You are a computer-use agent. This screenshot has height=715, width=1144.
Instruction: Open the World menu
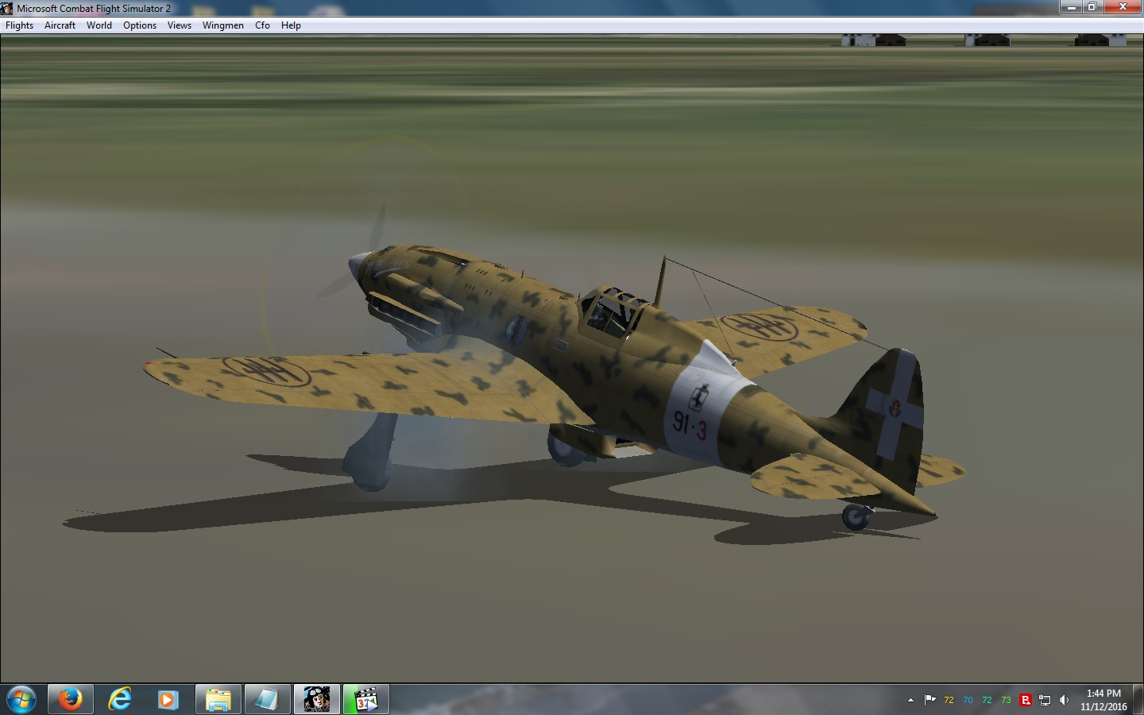click(99, 25)
